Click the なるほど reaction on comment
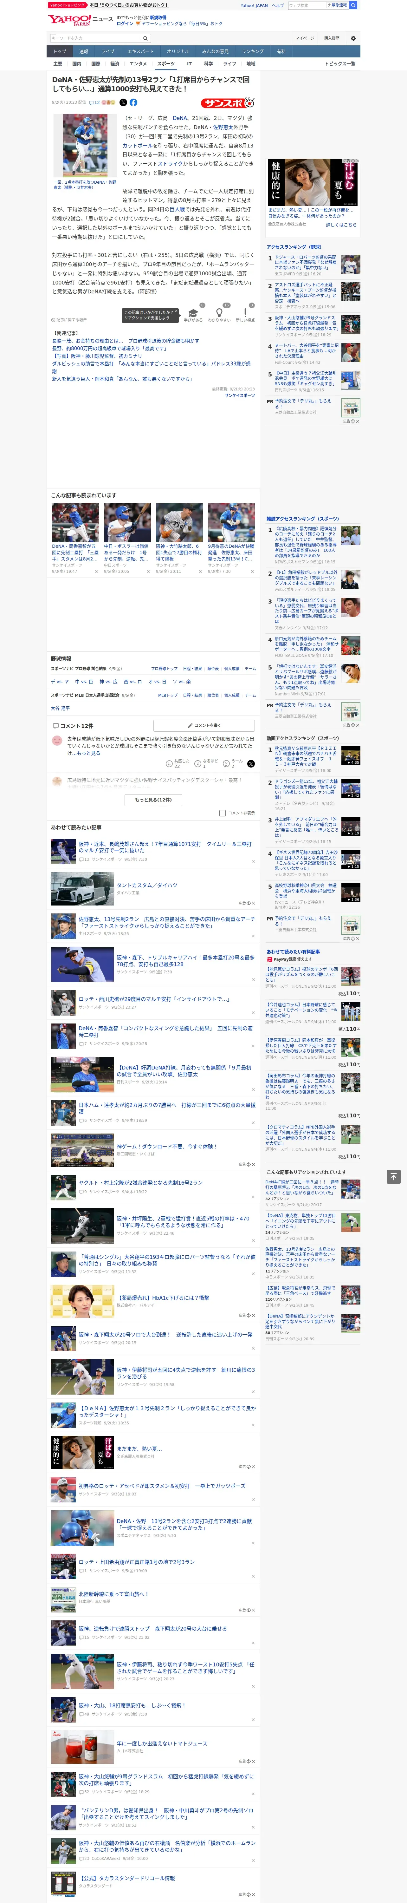 (x=205, y=763)
